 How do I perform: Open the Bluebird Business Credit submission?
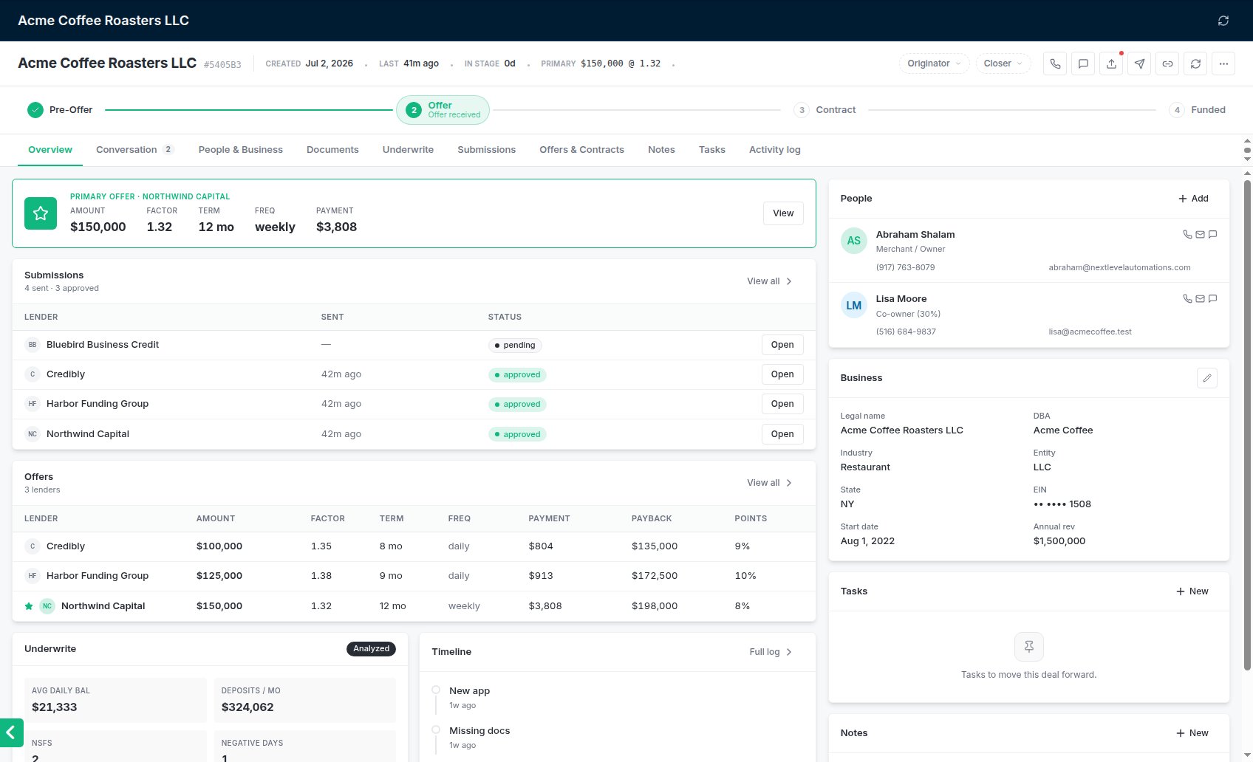point(782,345)
